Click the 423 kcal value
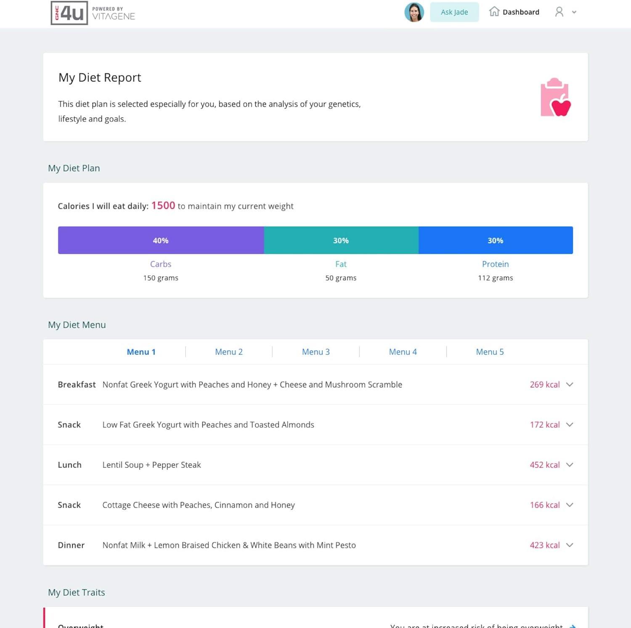Screen dimensions: 631x628 point(545,545)
